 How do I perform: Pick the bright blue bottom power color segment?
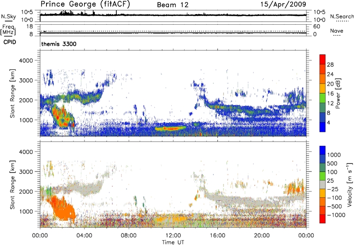pyautogui.click(x=323, y=127)
